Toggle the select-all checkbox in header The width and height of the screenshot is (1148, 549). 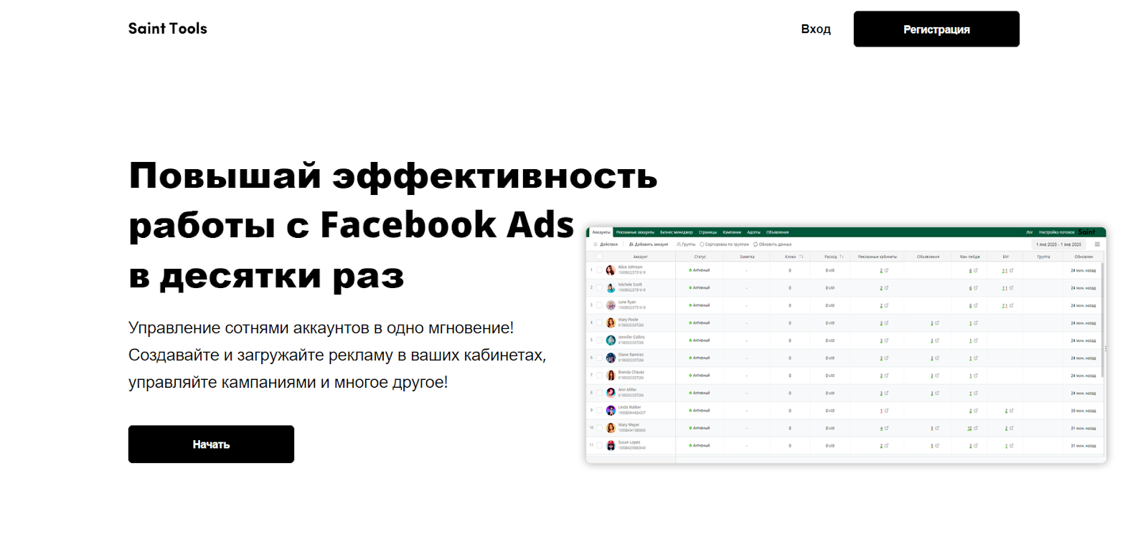click(x=600, y=257)
